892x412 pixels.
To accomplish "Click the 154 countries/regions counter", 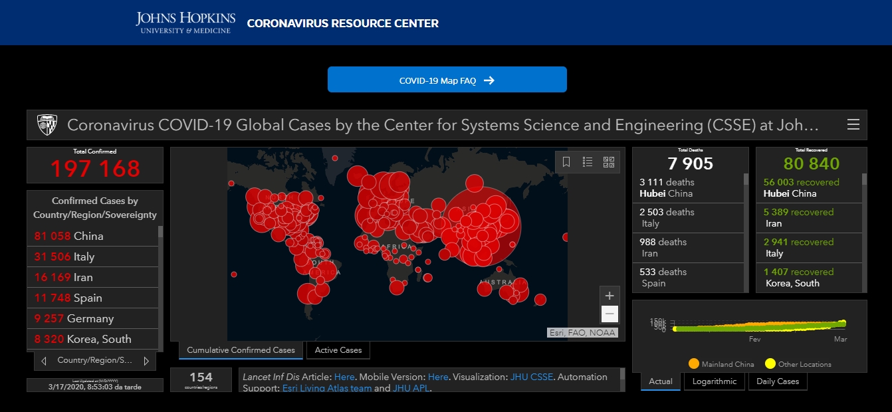I will point(201,379).
